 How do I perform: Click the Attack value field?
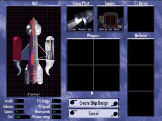tap(19, 101)
